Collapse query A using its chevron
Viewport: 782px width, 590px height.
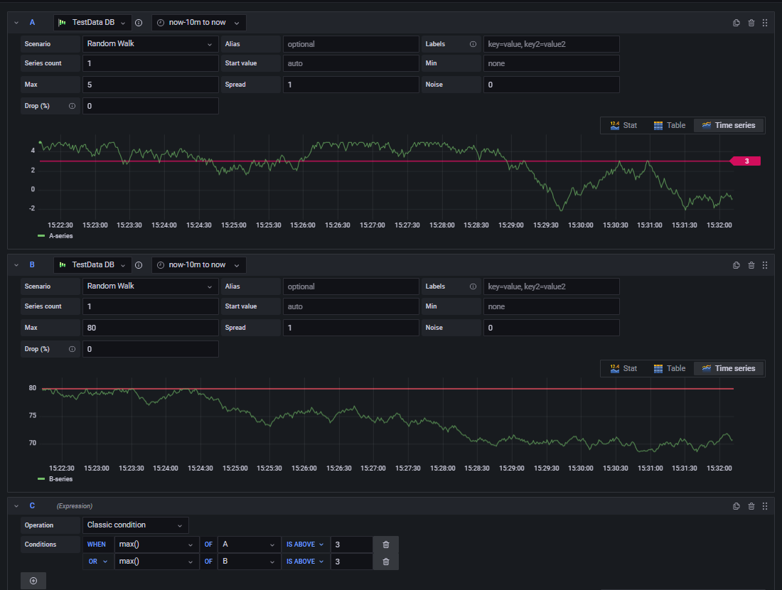coord(16,22)
